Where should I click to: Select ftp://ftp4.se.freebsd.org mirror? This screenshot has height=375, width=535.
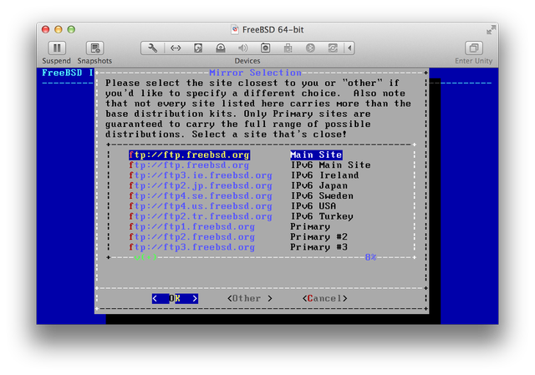click(x=201, y=195)
